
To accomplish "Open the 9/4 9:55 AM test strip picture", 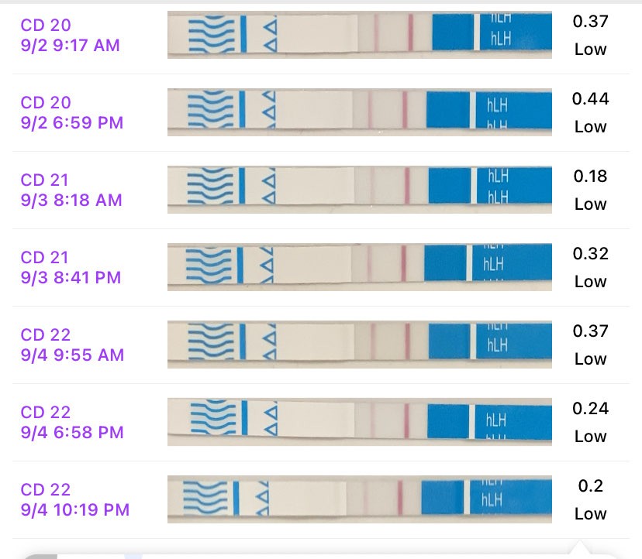I will (x=359, y=345).
